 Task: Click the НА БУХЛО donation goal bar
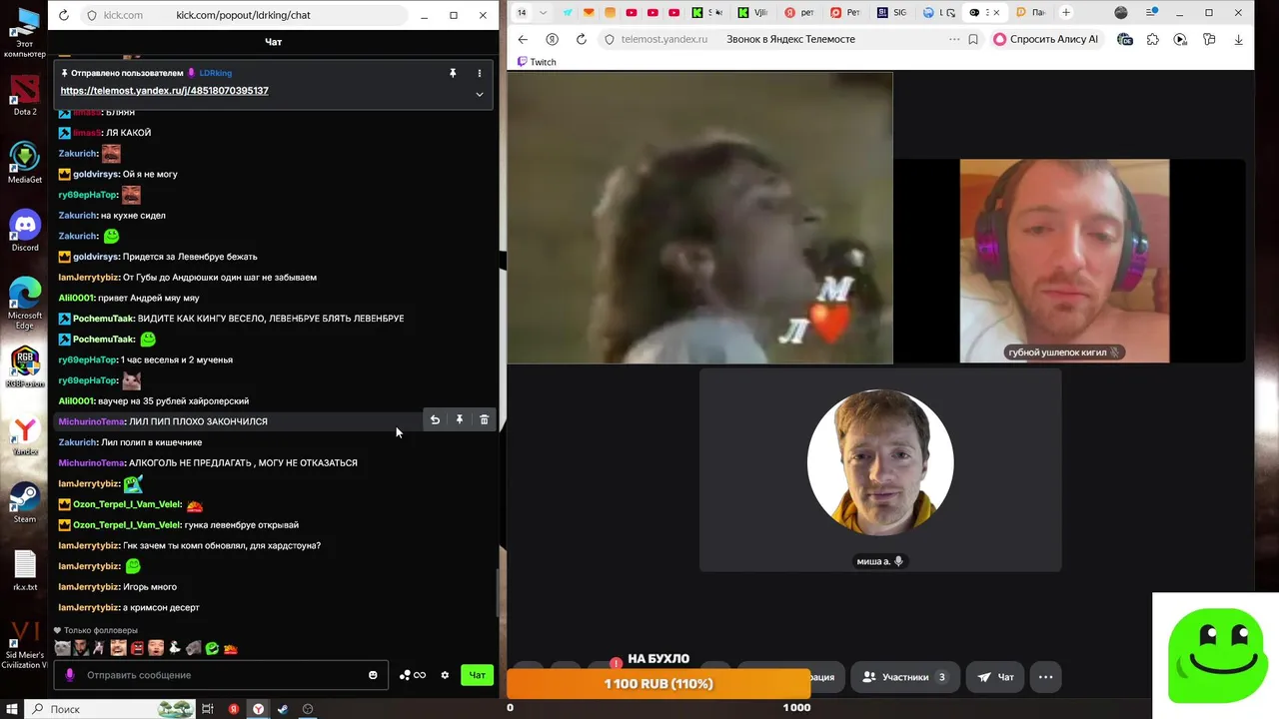[x=658, y=684]
